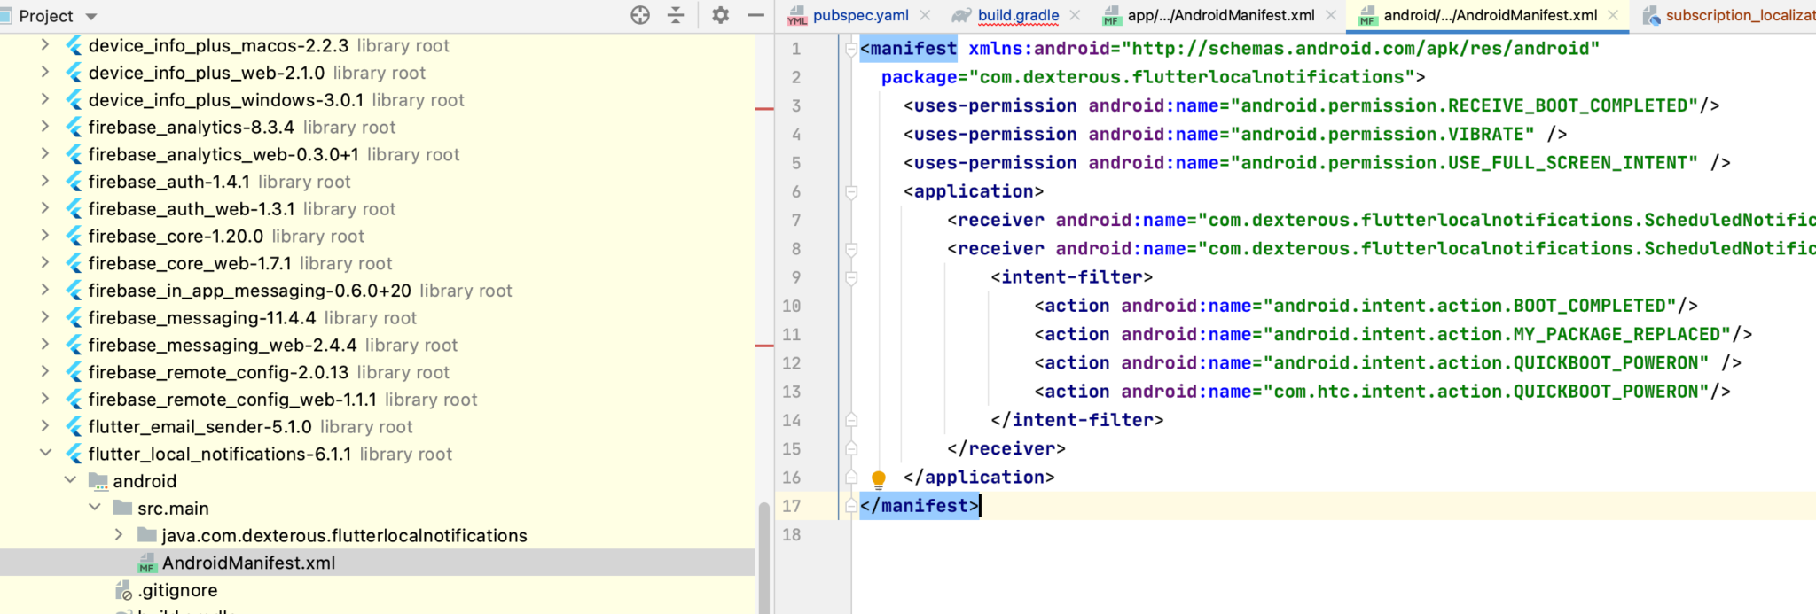Collapse the android folder

pos(70,480)
